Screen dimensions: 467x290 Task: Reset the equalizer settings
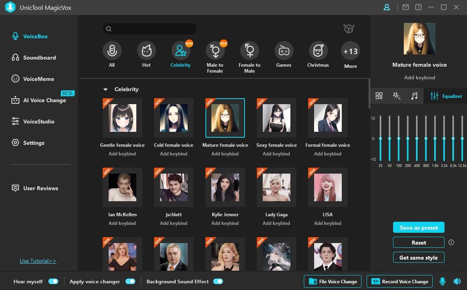(419, 242)
